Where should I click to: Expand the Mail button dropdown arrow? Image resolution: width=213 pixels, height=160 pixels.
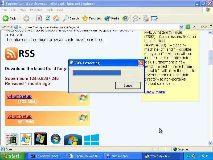140,18
